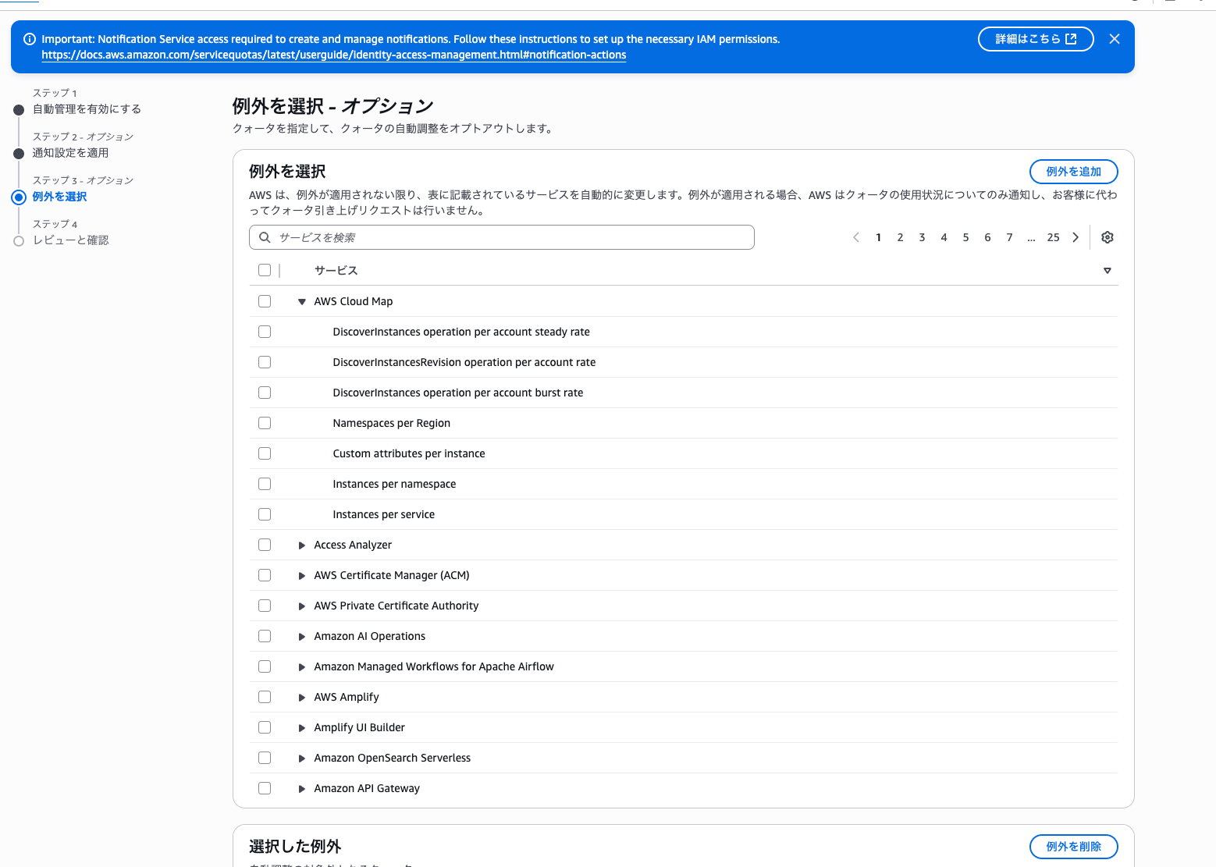Toggle the select-all checkbox in header

coord(265,270)
